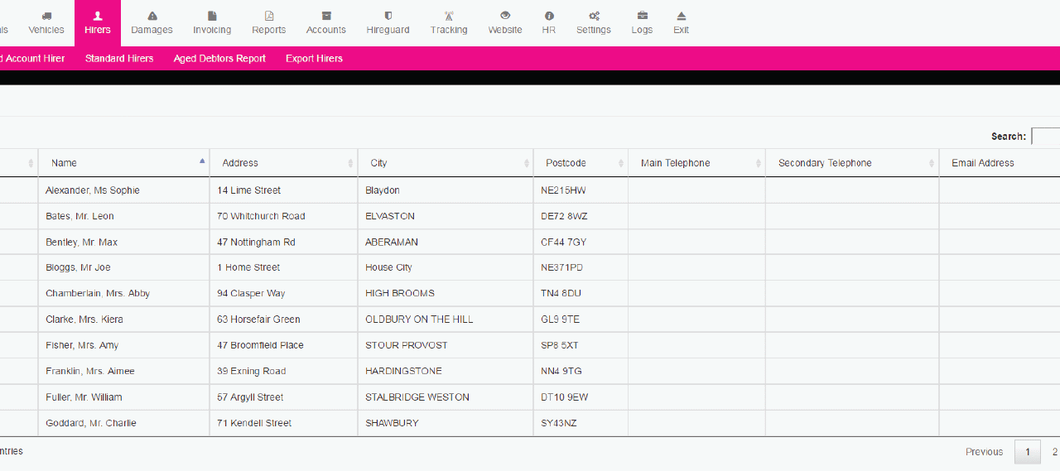1060x471 pixels.
Task: Click the Damages warning triangle icon
Action: 152,16
